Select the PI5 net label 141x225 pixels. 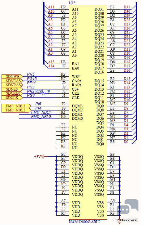pyautogui.click(x=38, y=104)
